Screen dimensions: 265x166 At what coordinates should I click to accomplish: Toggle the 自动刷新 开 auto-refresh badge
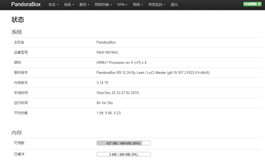pyautogui.click(x=252, y=4)
